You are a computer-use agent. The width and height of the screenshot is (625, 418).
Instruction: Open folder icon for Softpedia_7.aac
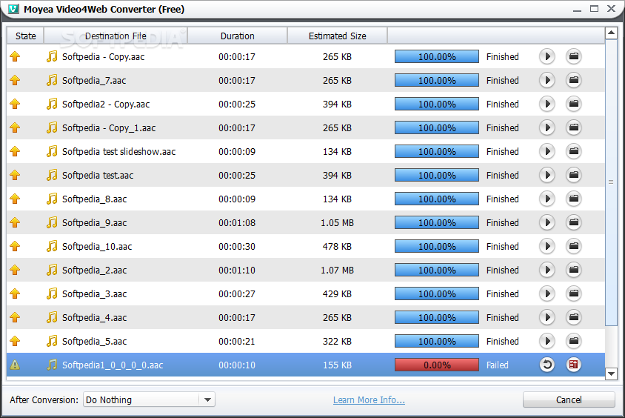click(574, 80)
